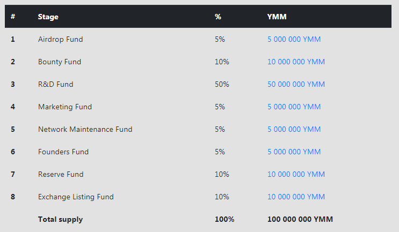Viewport: 399px width, 232px height.
Task: Click the 50% value in R&D row
Action: tap(221, 84)
